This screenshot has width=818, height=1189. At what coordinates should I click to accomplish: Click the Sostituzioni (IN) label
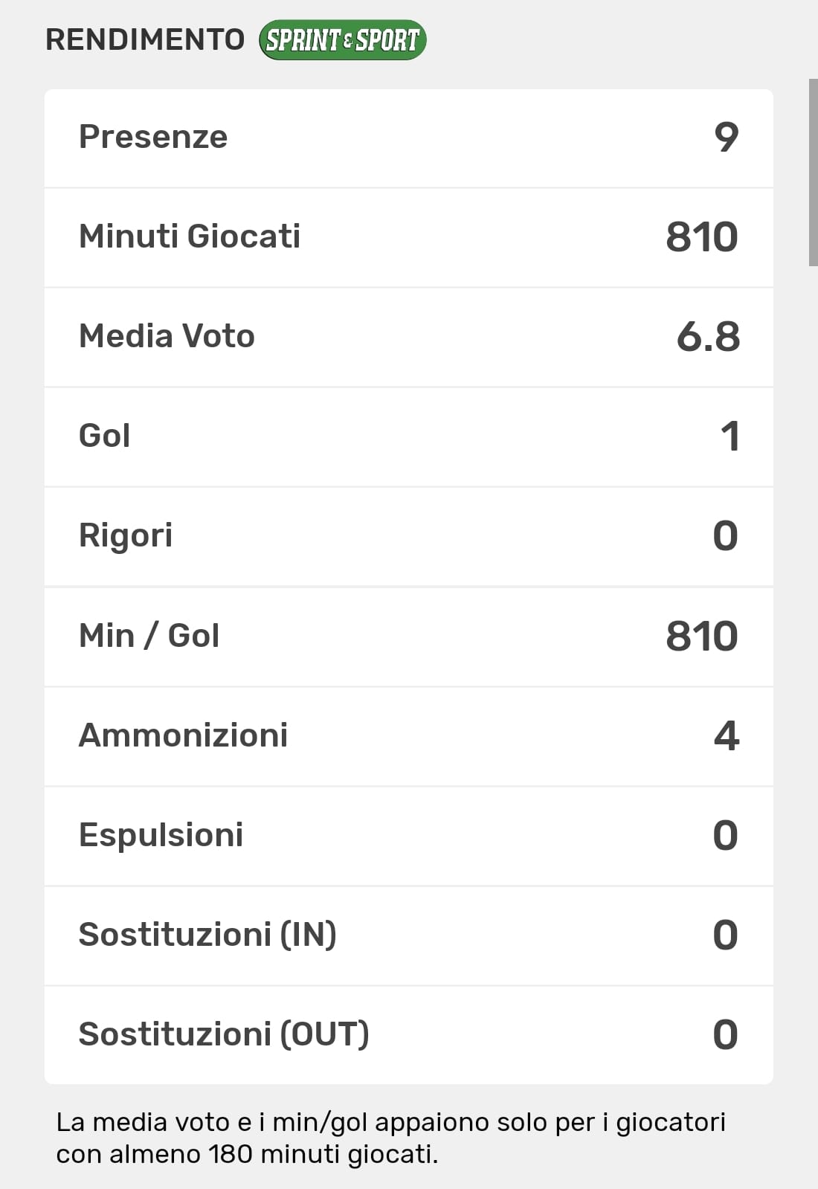click(x=207, y=935)
